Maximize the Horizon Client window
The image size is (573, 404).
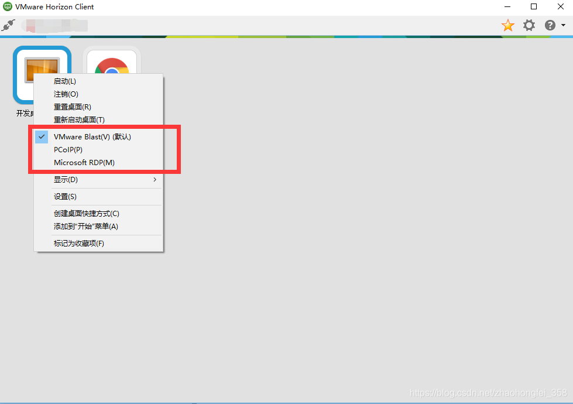534,6
